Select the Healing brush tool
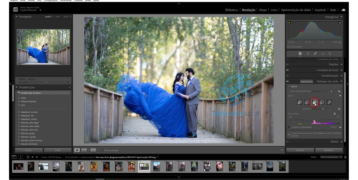This screenshot has width=358, height=180. click(315, 54)
